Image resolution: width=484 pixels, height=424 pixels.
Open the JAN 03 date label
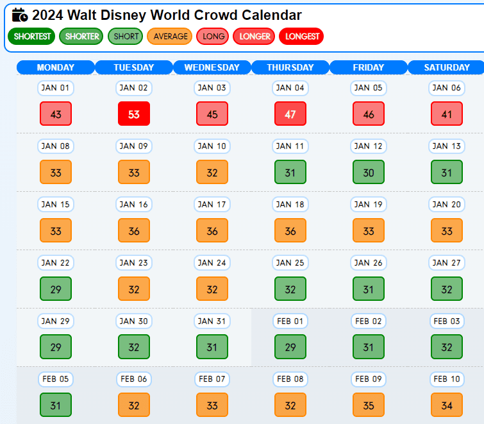212,88
